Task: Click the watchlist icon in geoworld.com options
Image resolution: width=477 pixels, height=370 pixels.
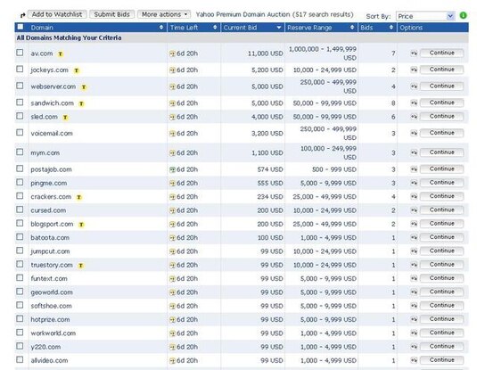Action: (x=414, y=292)
